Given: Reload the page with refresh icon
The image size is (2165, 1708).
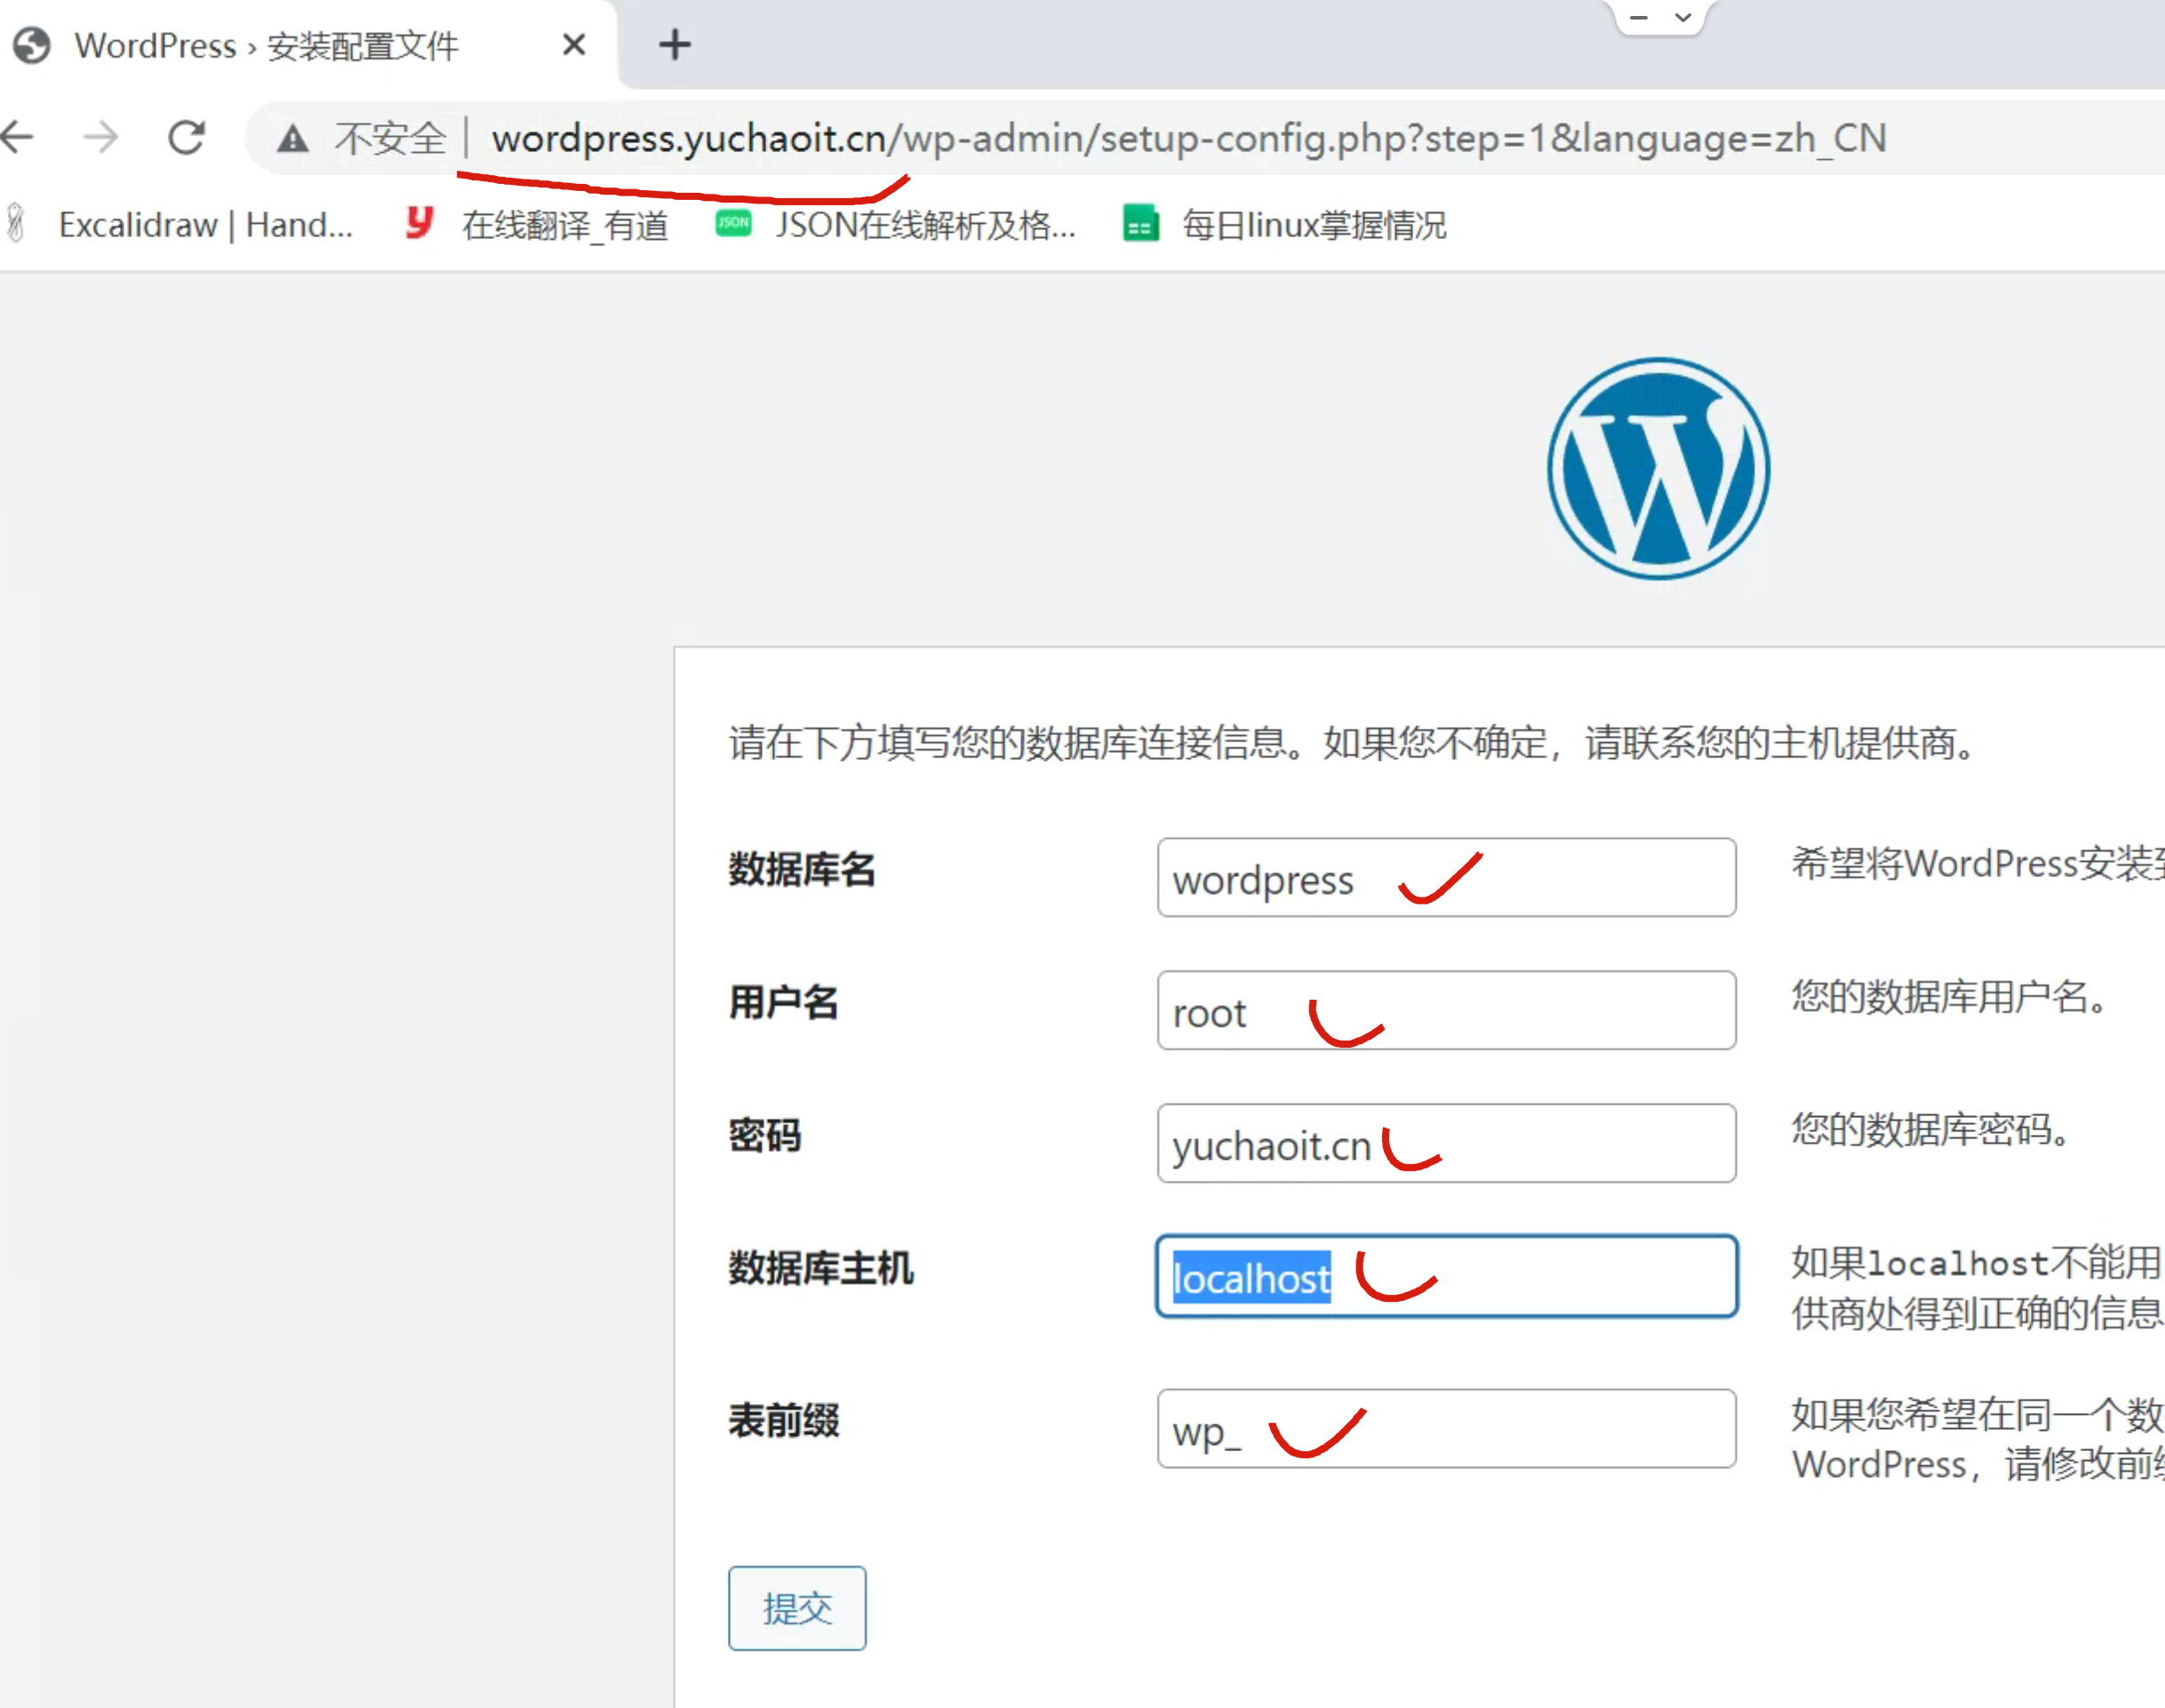Looking at the screenshot, I should pyautogui.click(x=186, y=137).
